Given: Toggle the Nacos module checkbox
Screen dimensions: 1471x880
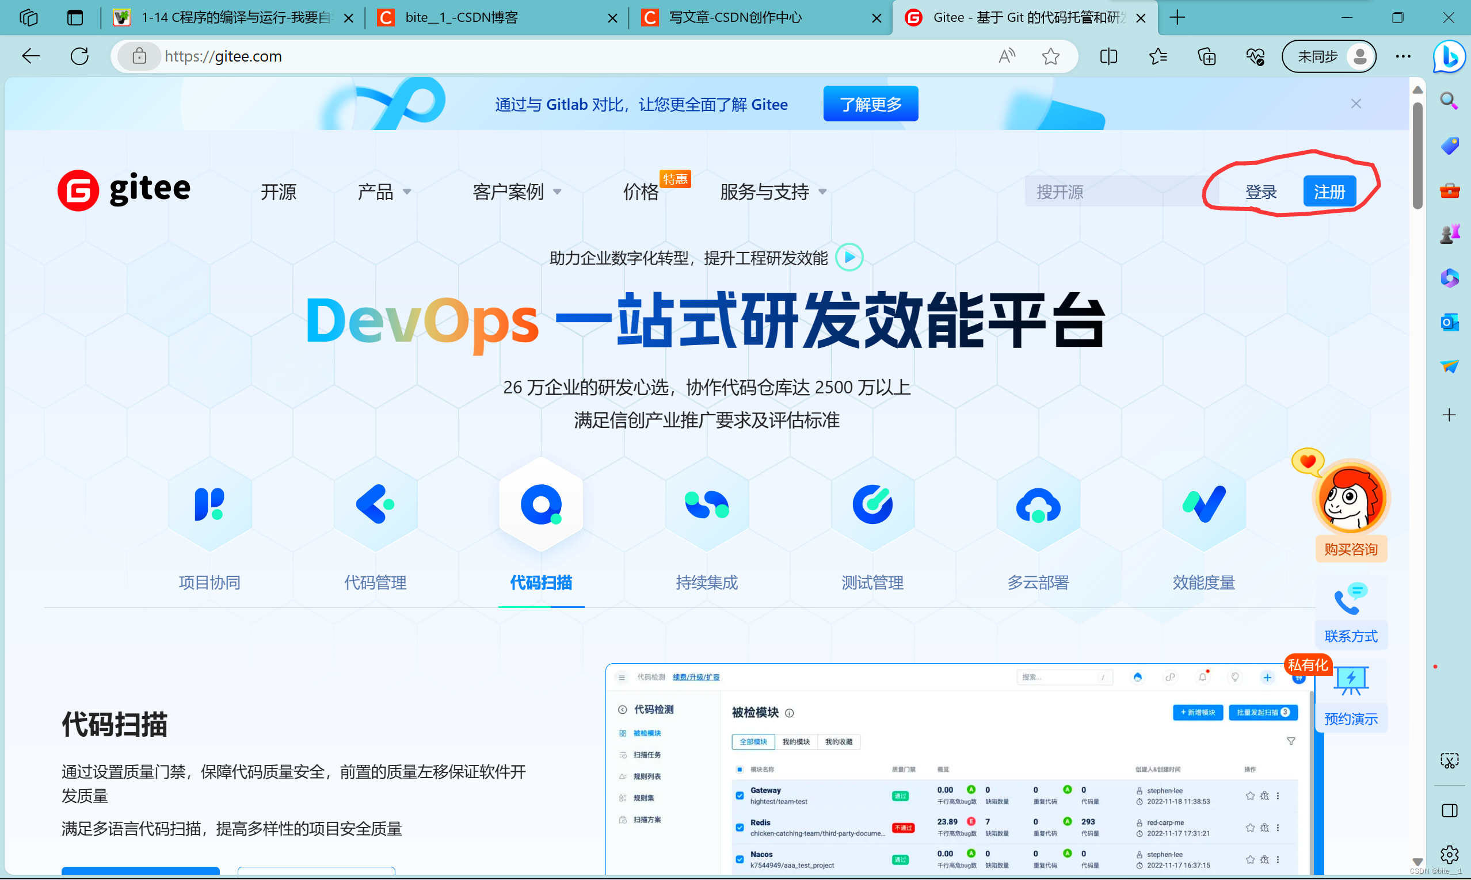Looking at the screenshot, I should point(740,859).
